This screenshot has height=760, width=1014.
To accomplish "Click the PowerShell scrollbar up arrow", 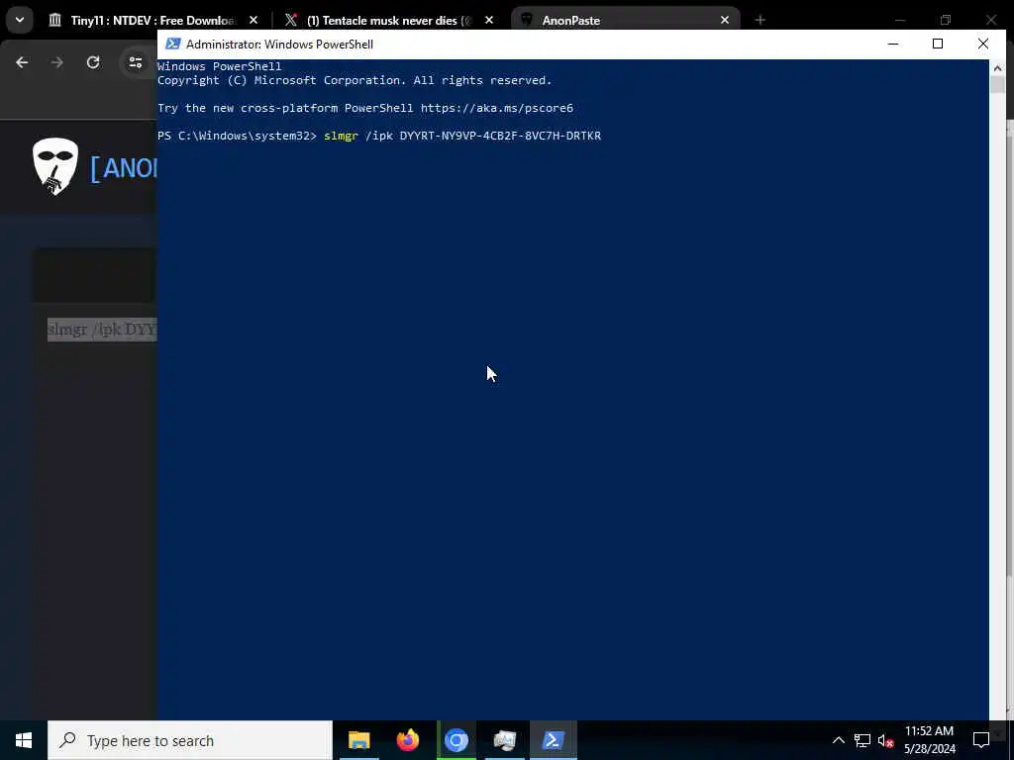I will tap(997, 67).
